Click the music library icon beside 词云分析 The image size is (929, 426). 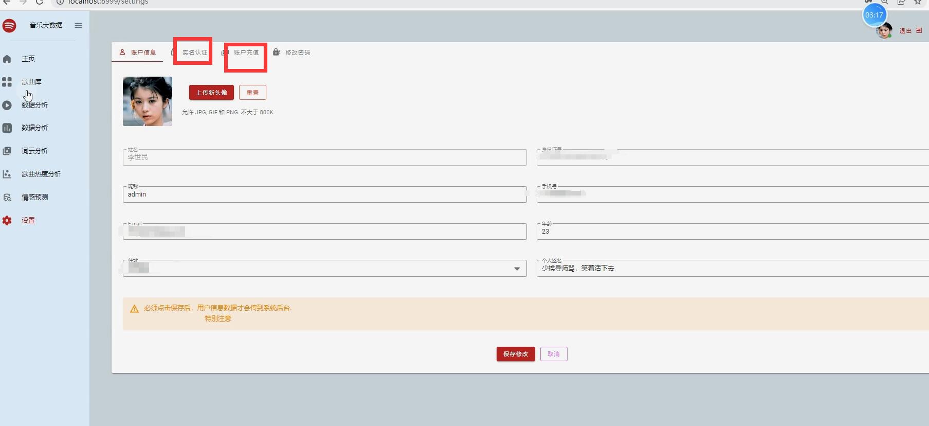7,151
